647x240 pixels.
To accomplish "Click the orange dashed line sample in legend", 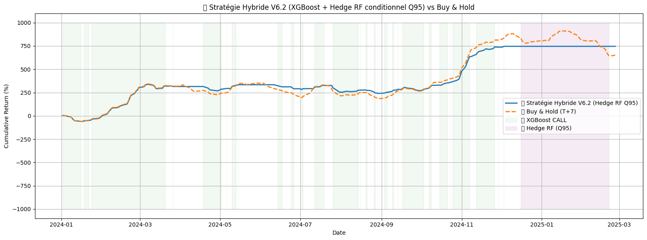I will click(511, 111).
